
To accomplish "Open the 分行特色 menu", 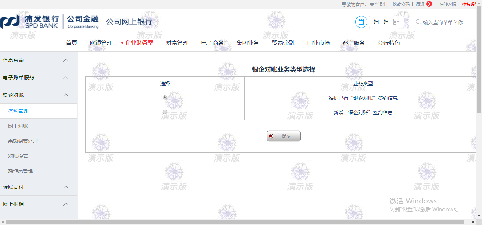I will point(389,43).
